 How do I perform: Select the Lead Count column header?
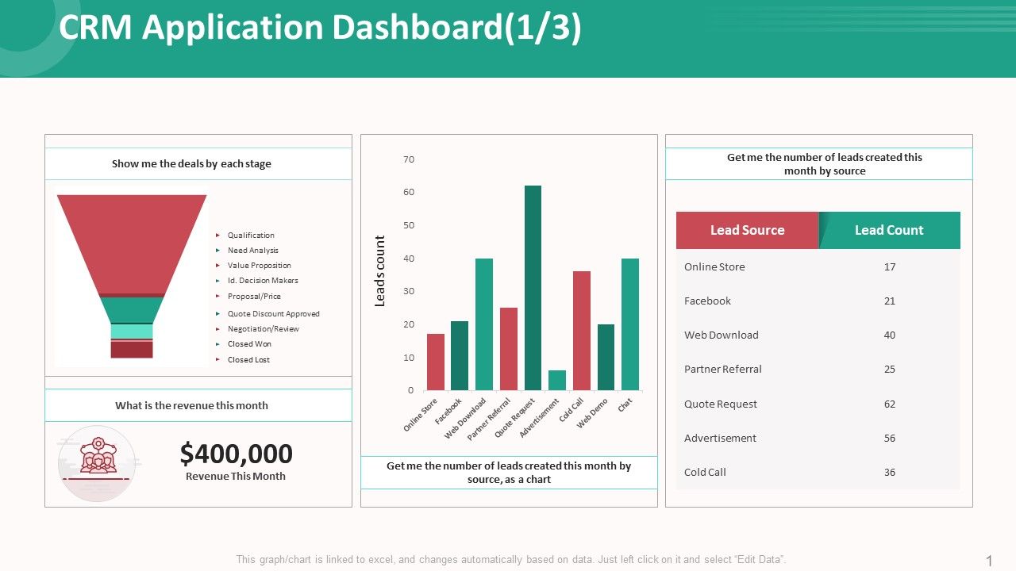pyautogui.click(x=890, y=230)
